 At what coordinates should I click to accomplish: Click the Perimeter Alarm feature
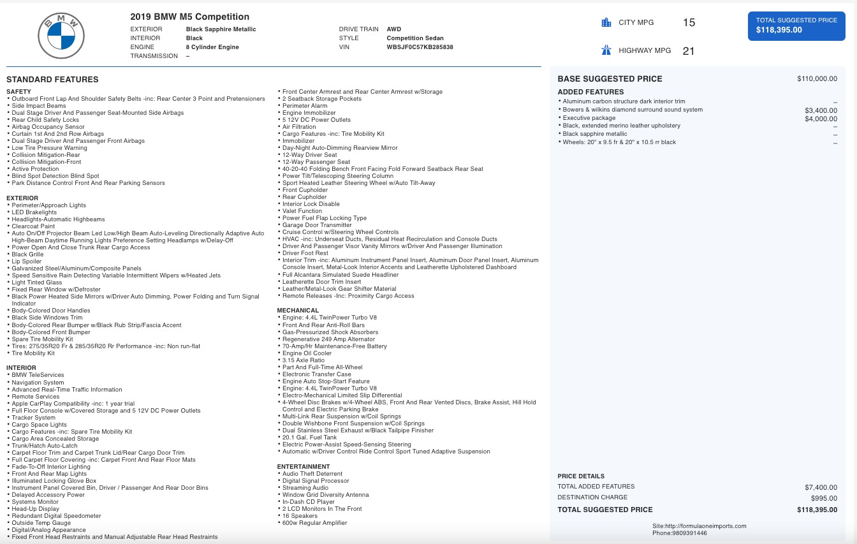302,106
